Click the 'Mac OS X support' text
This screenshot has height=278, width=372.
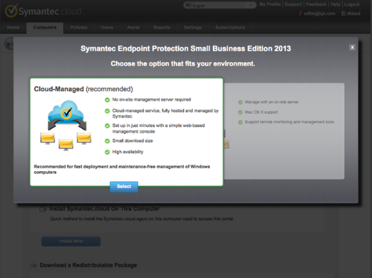tap(261, 112)
